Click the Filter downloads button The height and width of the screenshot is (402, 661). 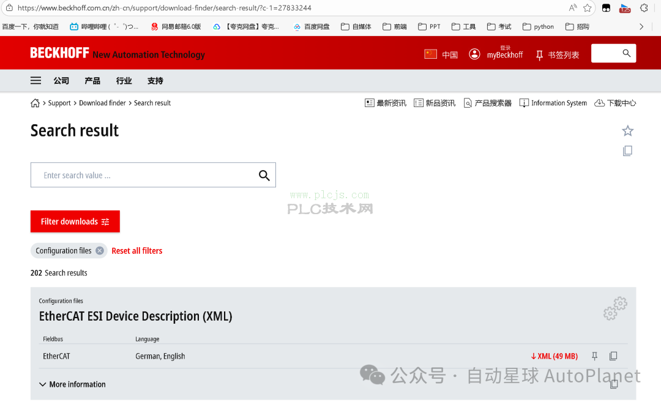[75, 221]
